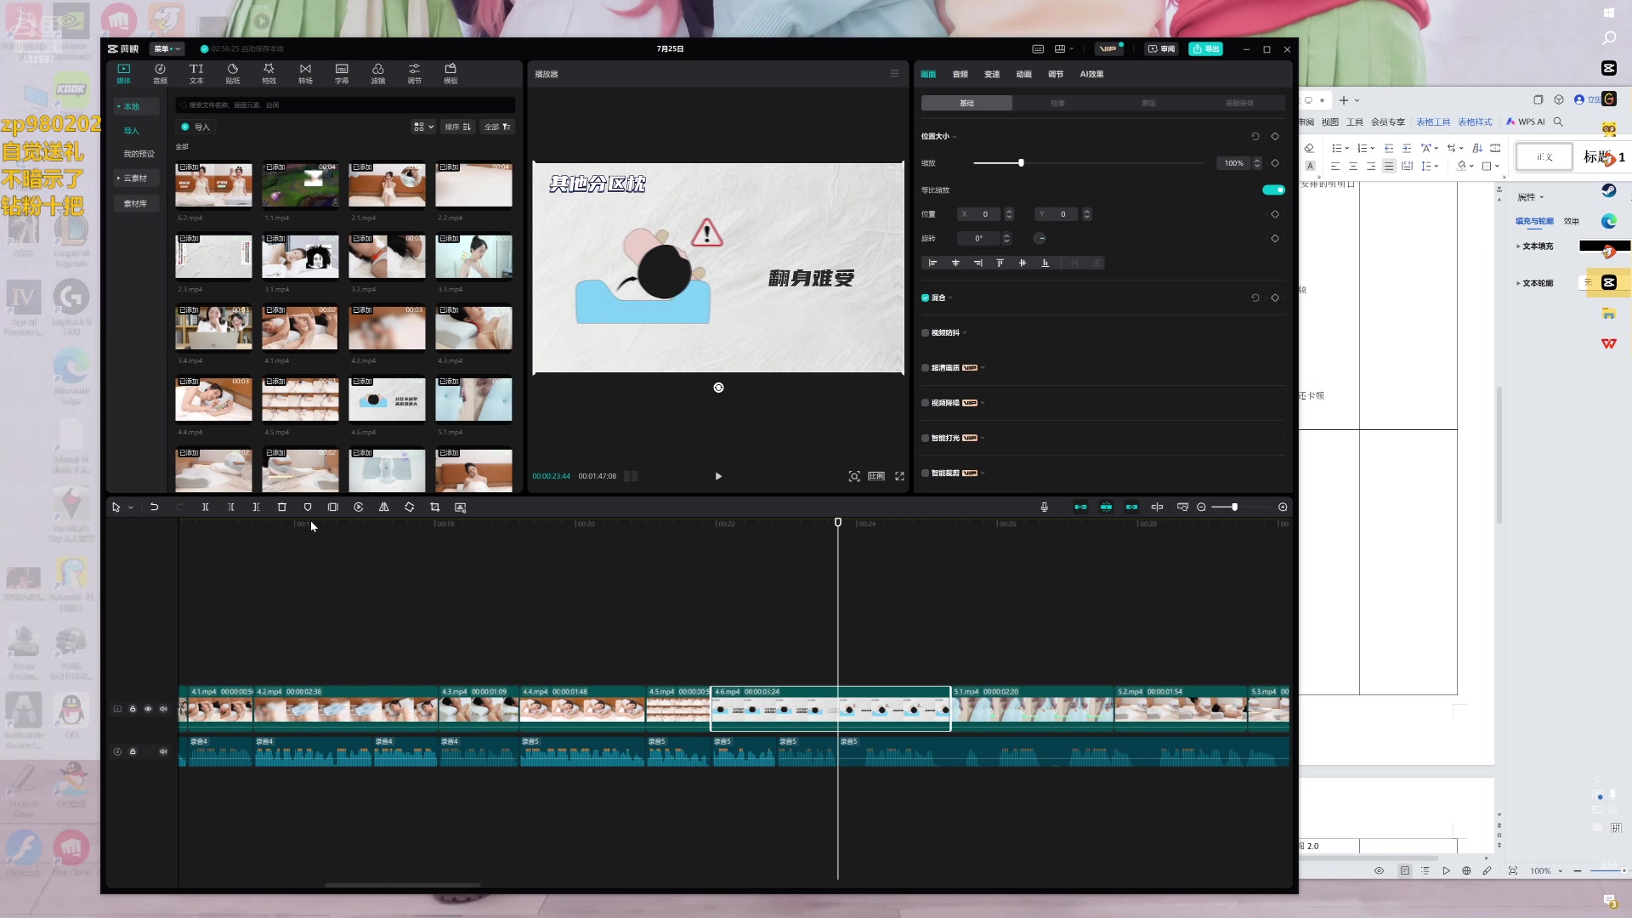Click the 导入 import button in media panel
Screen dimensions: 1632x918
coord(195,127)
